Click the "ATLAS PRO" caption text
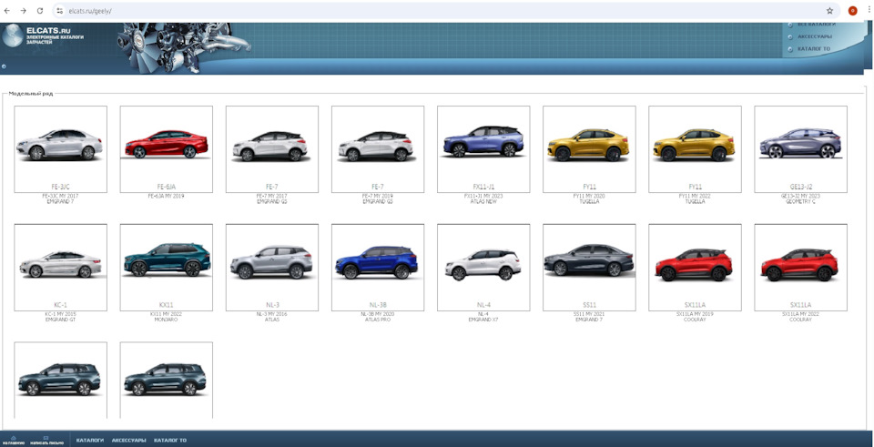 tap(378, 320)
